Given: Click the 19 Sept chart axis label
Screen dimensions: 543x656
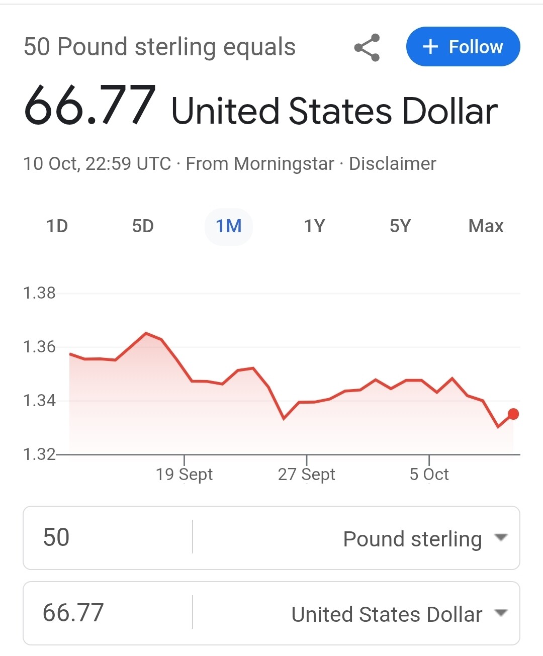Looking at the screenshot, I should coord(184,474).
